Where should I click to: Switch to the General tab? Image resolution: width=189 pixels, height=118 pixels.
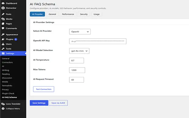pyautogui.click(x=52, y=14)
